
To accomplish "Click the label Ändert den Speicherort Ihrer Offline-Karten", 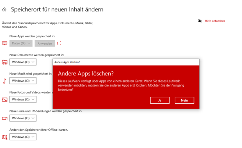I will [x=39, y=130].
